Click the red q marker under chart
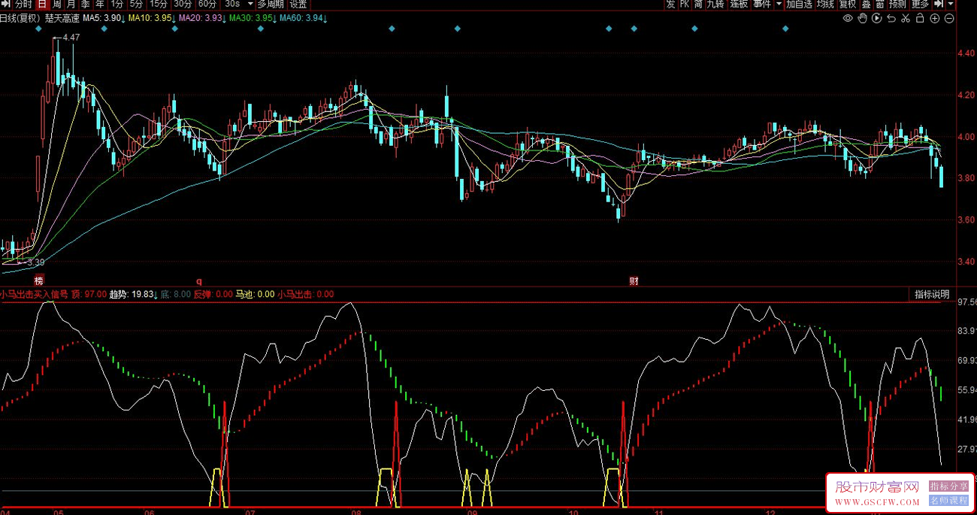 [199, 281]
